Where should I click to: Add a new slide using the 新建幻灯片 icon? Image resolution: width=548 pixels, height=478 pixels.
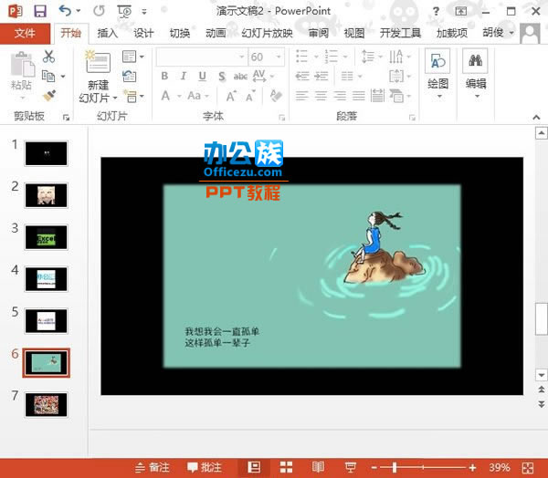click(x=98, y=63)
